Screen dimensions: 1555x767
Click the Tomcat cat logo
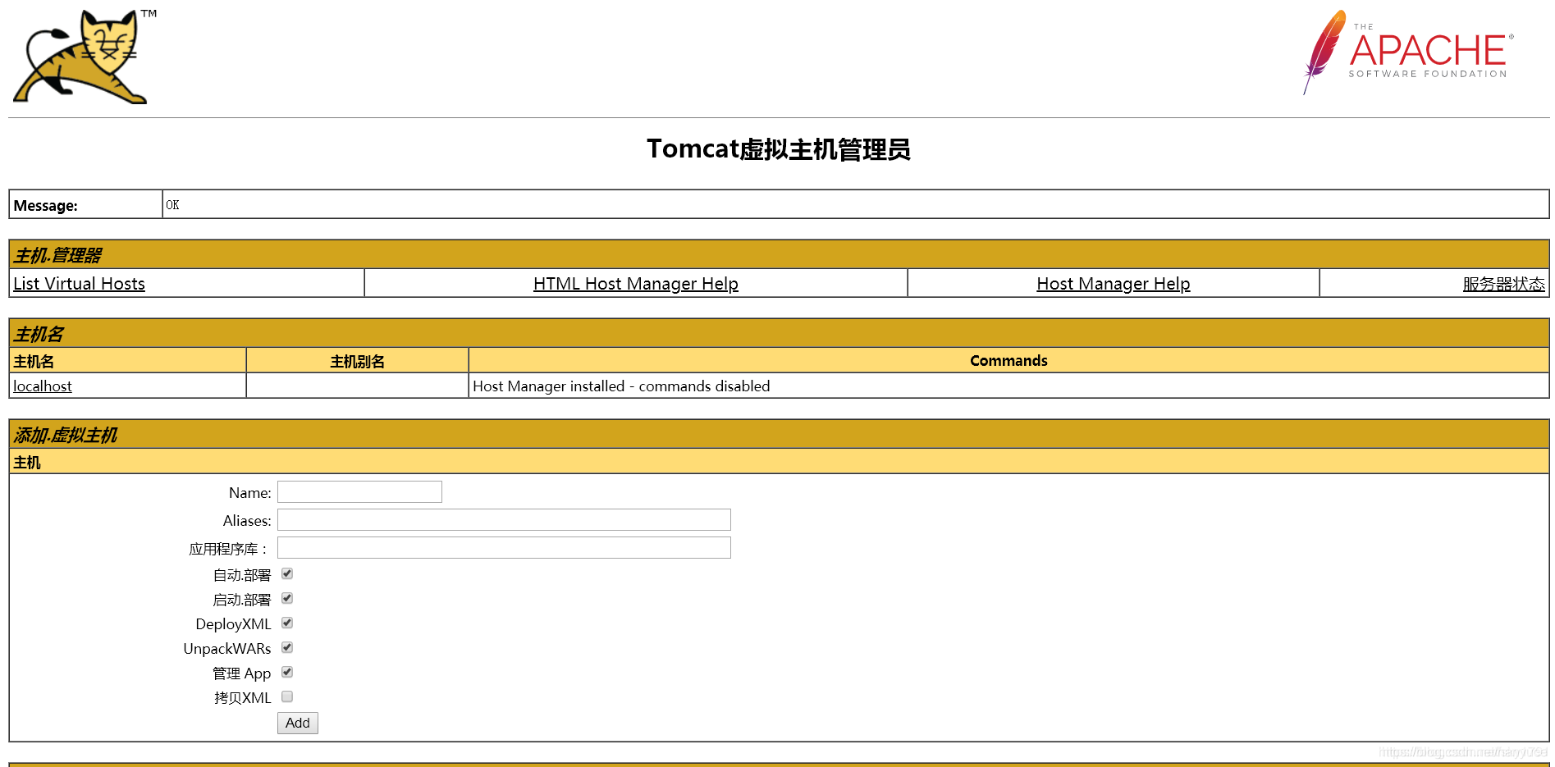[x=85, y=57]
